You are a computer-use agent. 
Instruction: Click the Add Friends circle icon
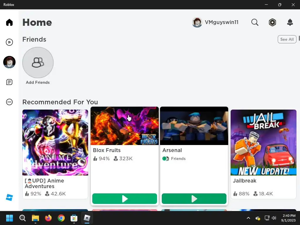(38, 63)
